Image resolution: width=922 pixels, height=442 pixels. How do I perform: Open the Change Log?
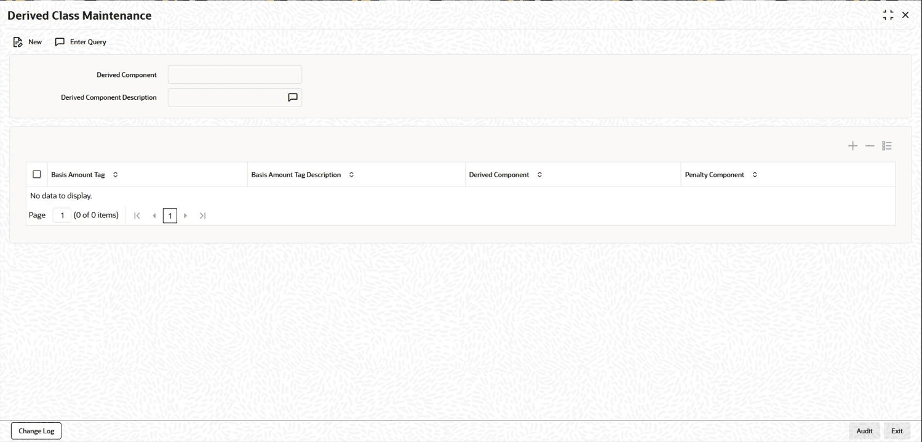(x=36, y=431)
